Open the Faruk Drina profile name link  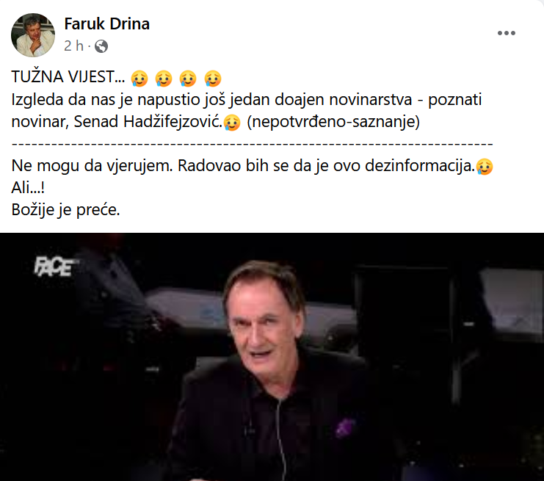[x=107, y=24]
